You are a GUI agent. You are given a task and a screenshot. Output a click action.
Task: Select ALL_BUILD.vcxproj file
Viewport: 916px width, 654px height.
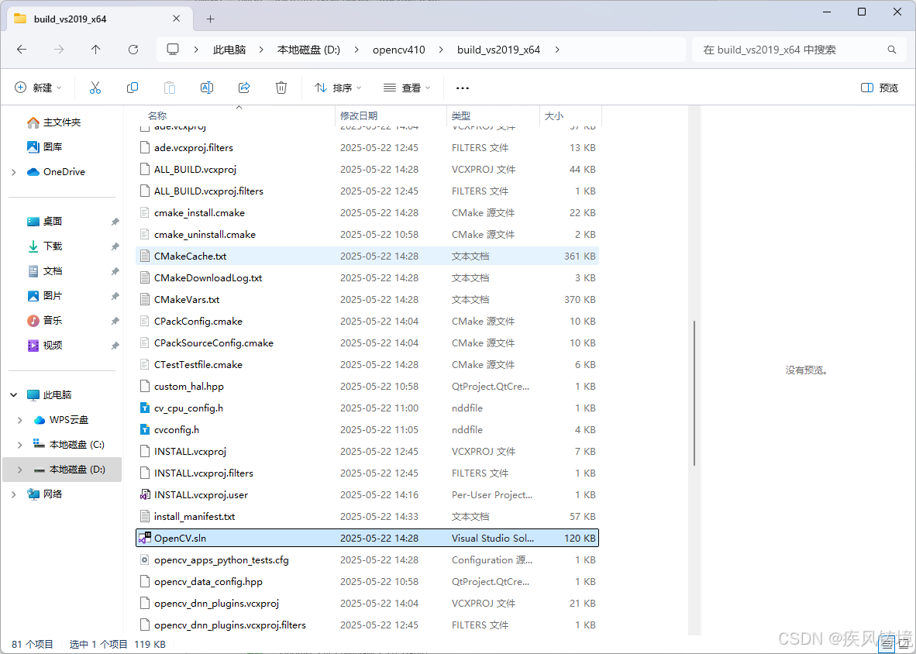tap(367, 170)
